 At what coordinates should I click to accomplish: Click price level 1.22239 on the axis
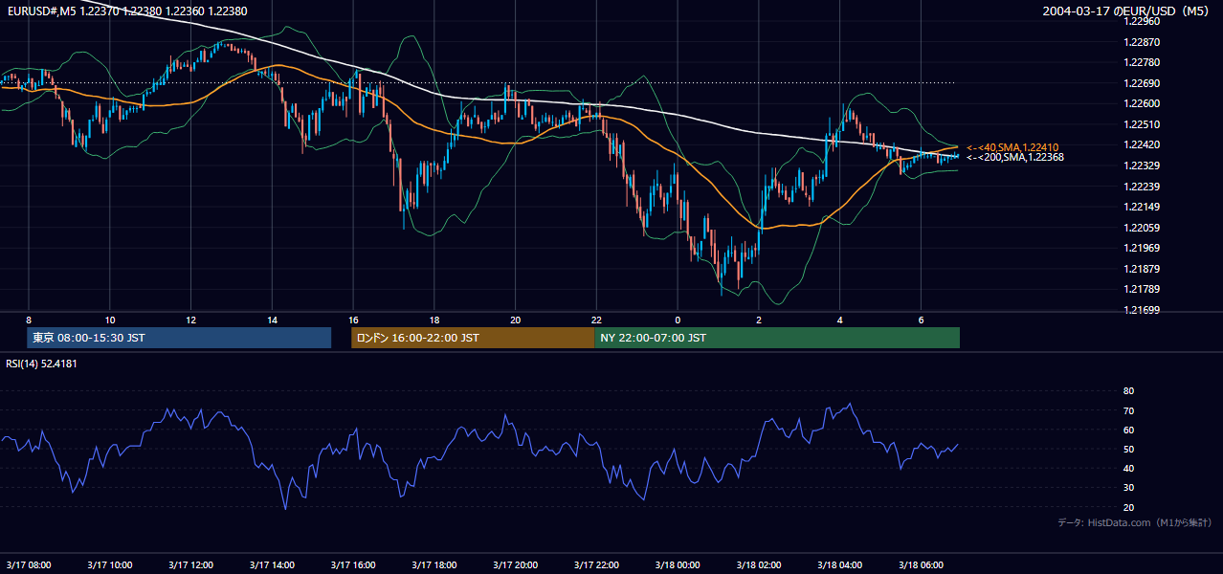coord(1142,186)
